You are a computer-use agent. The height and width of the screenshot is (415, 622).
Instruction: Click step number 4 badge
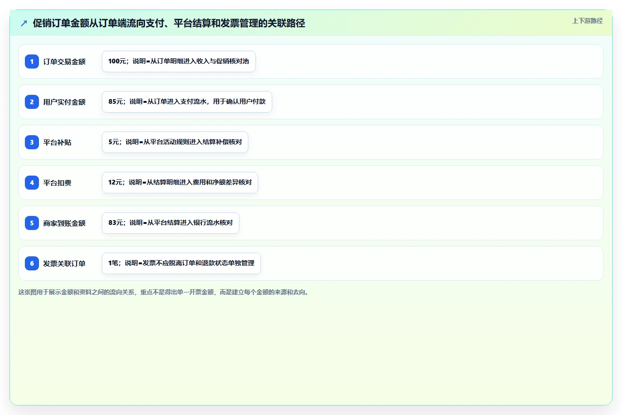[32, 183]
